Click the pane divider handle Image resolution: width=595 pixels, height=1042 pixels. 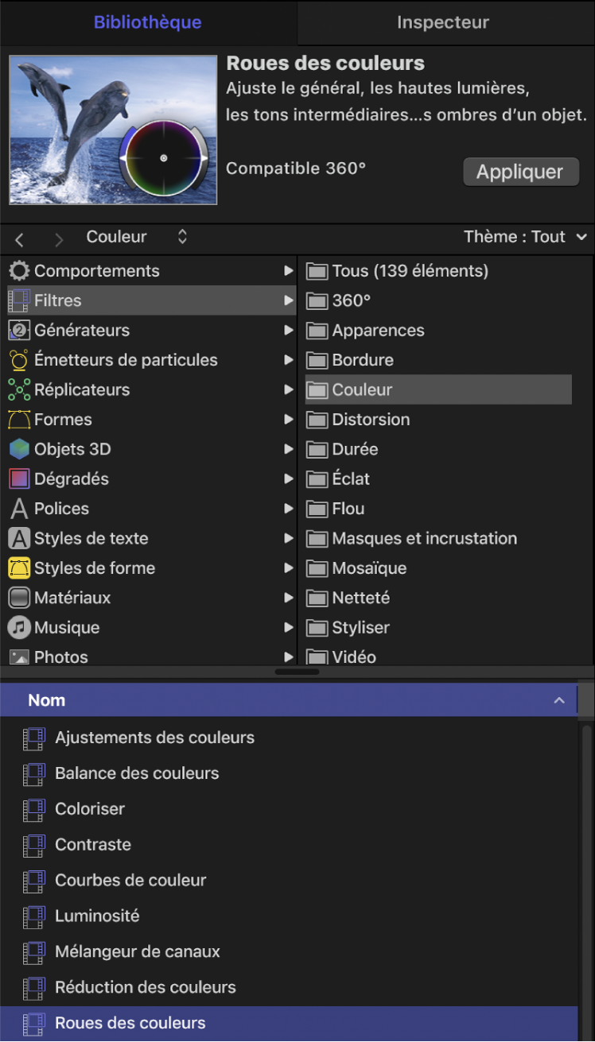[x=297, y=672]
